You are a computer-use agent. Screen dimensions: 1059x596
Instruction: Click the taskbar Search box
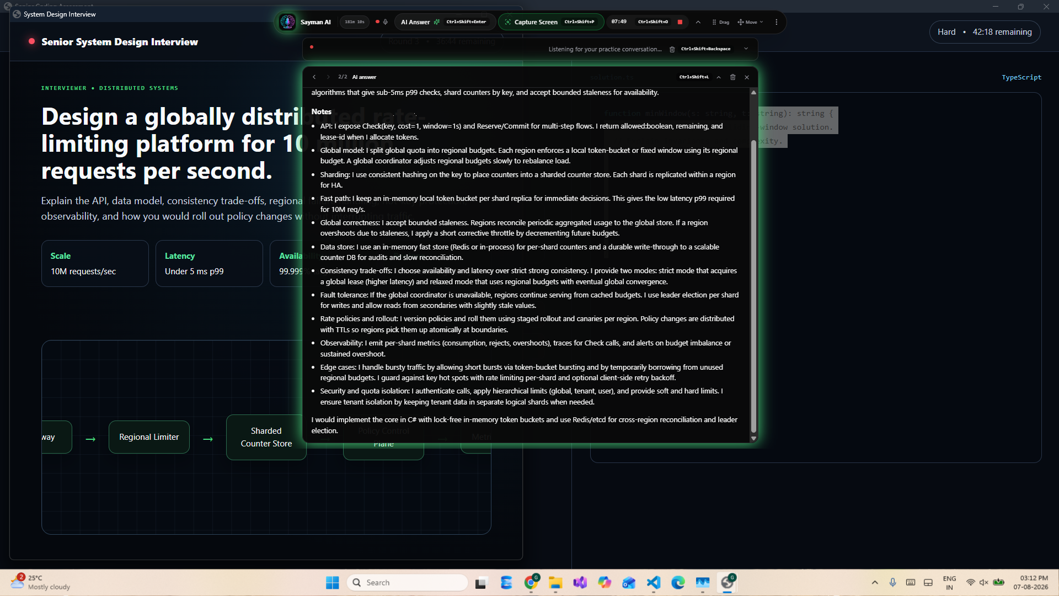point(408,583)
